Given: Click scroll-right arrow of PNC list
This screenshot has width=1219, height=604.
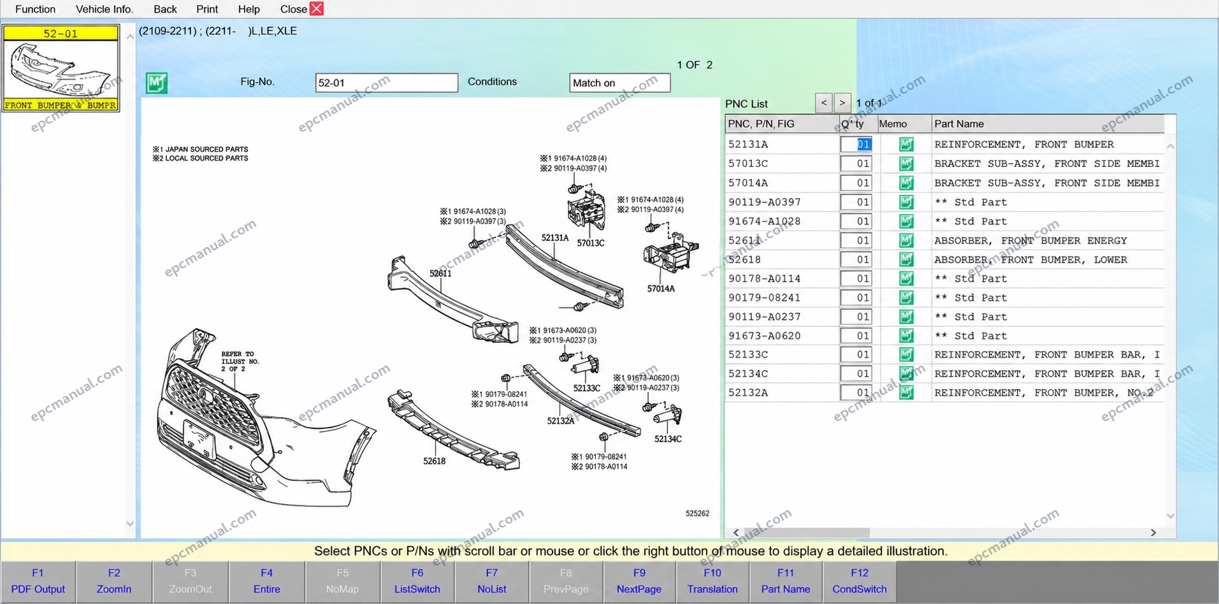Looking at the screenshot, I should pyautogui.click(x=1153, y=533).
